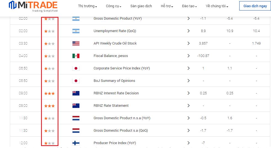Click the MiTrade logo

[x=33, y=7]
